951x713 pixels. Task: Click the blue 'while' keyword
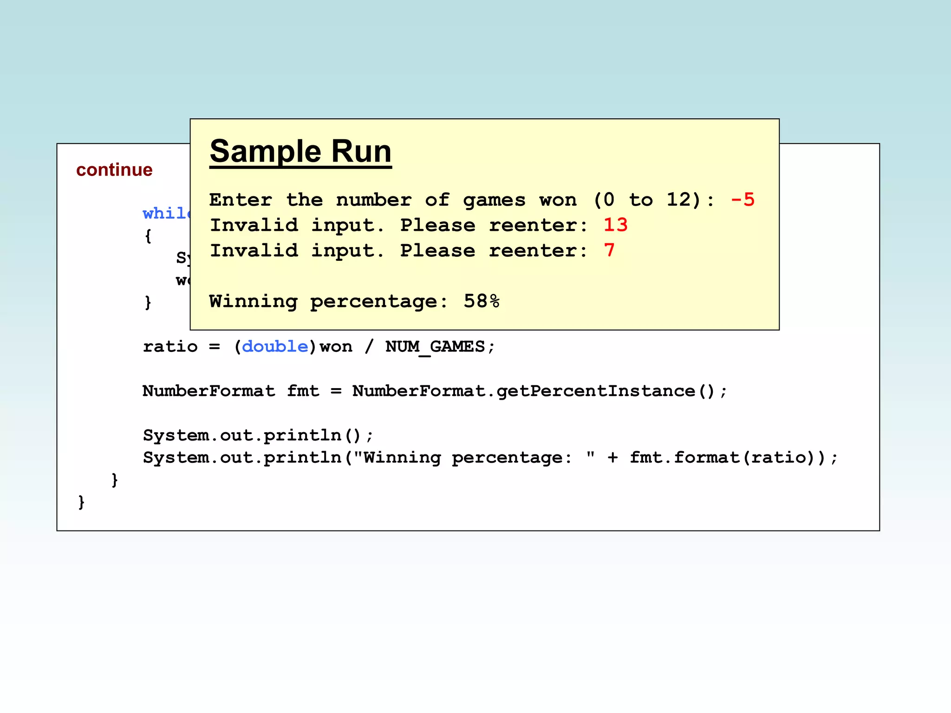click(167, 214)
